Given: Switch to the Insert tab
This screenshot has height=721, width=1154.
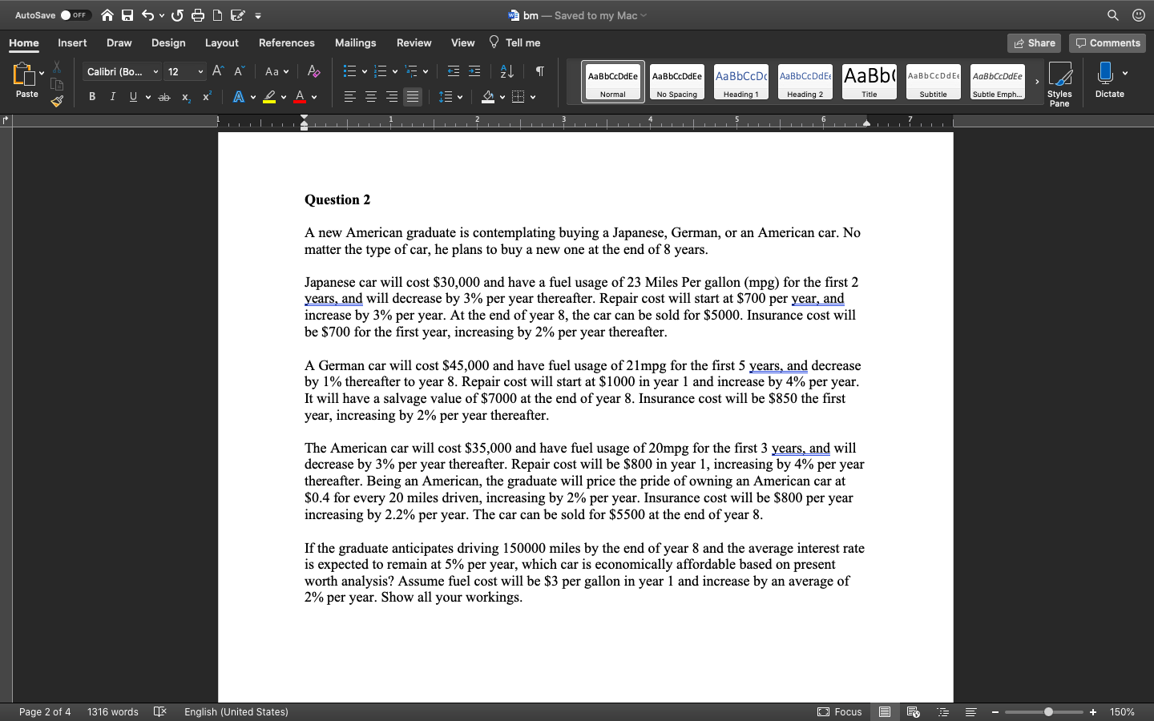Looking at the screenshot, I should (72, 42).
